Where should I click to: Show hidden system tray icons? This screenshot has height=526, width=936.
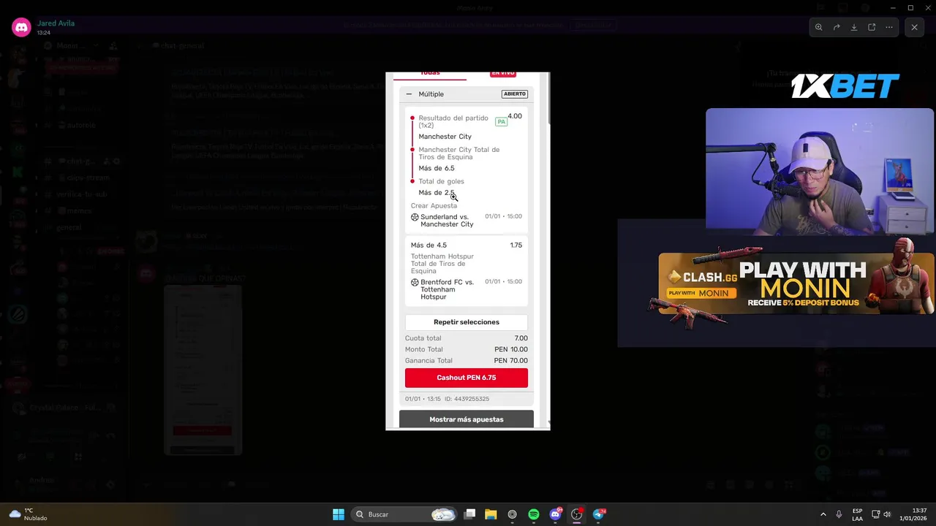click(823, 514)
